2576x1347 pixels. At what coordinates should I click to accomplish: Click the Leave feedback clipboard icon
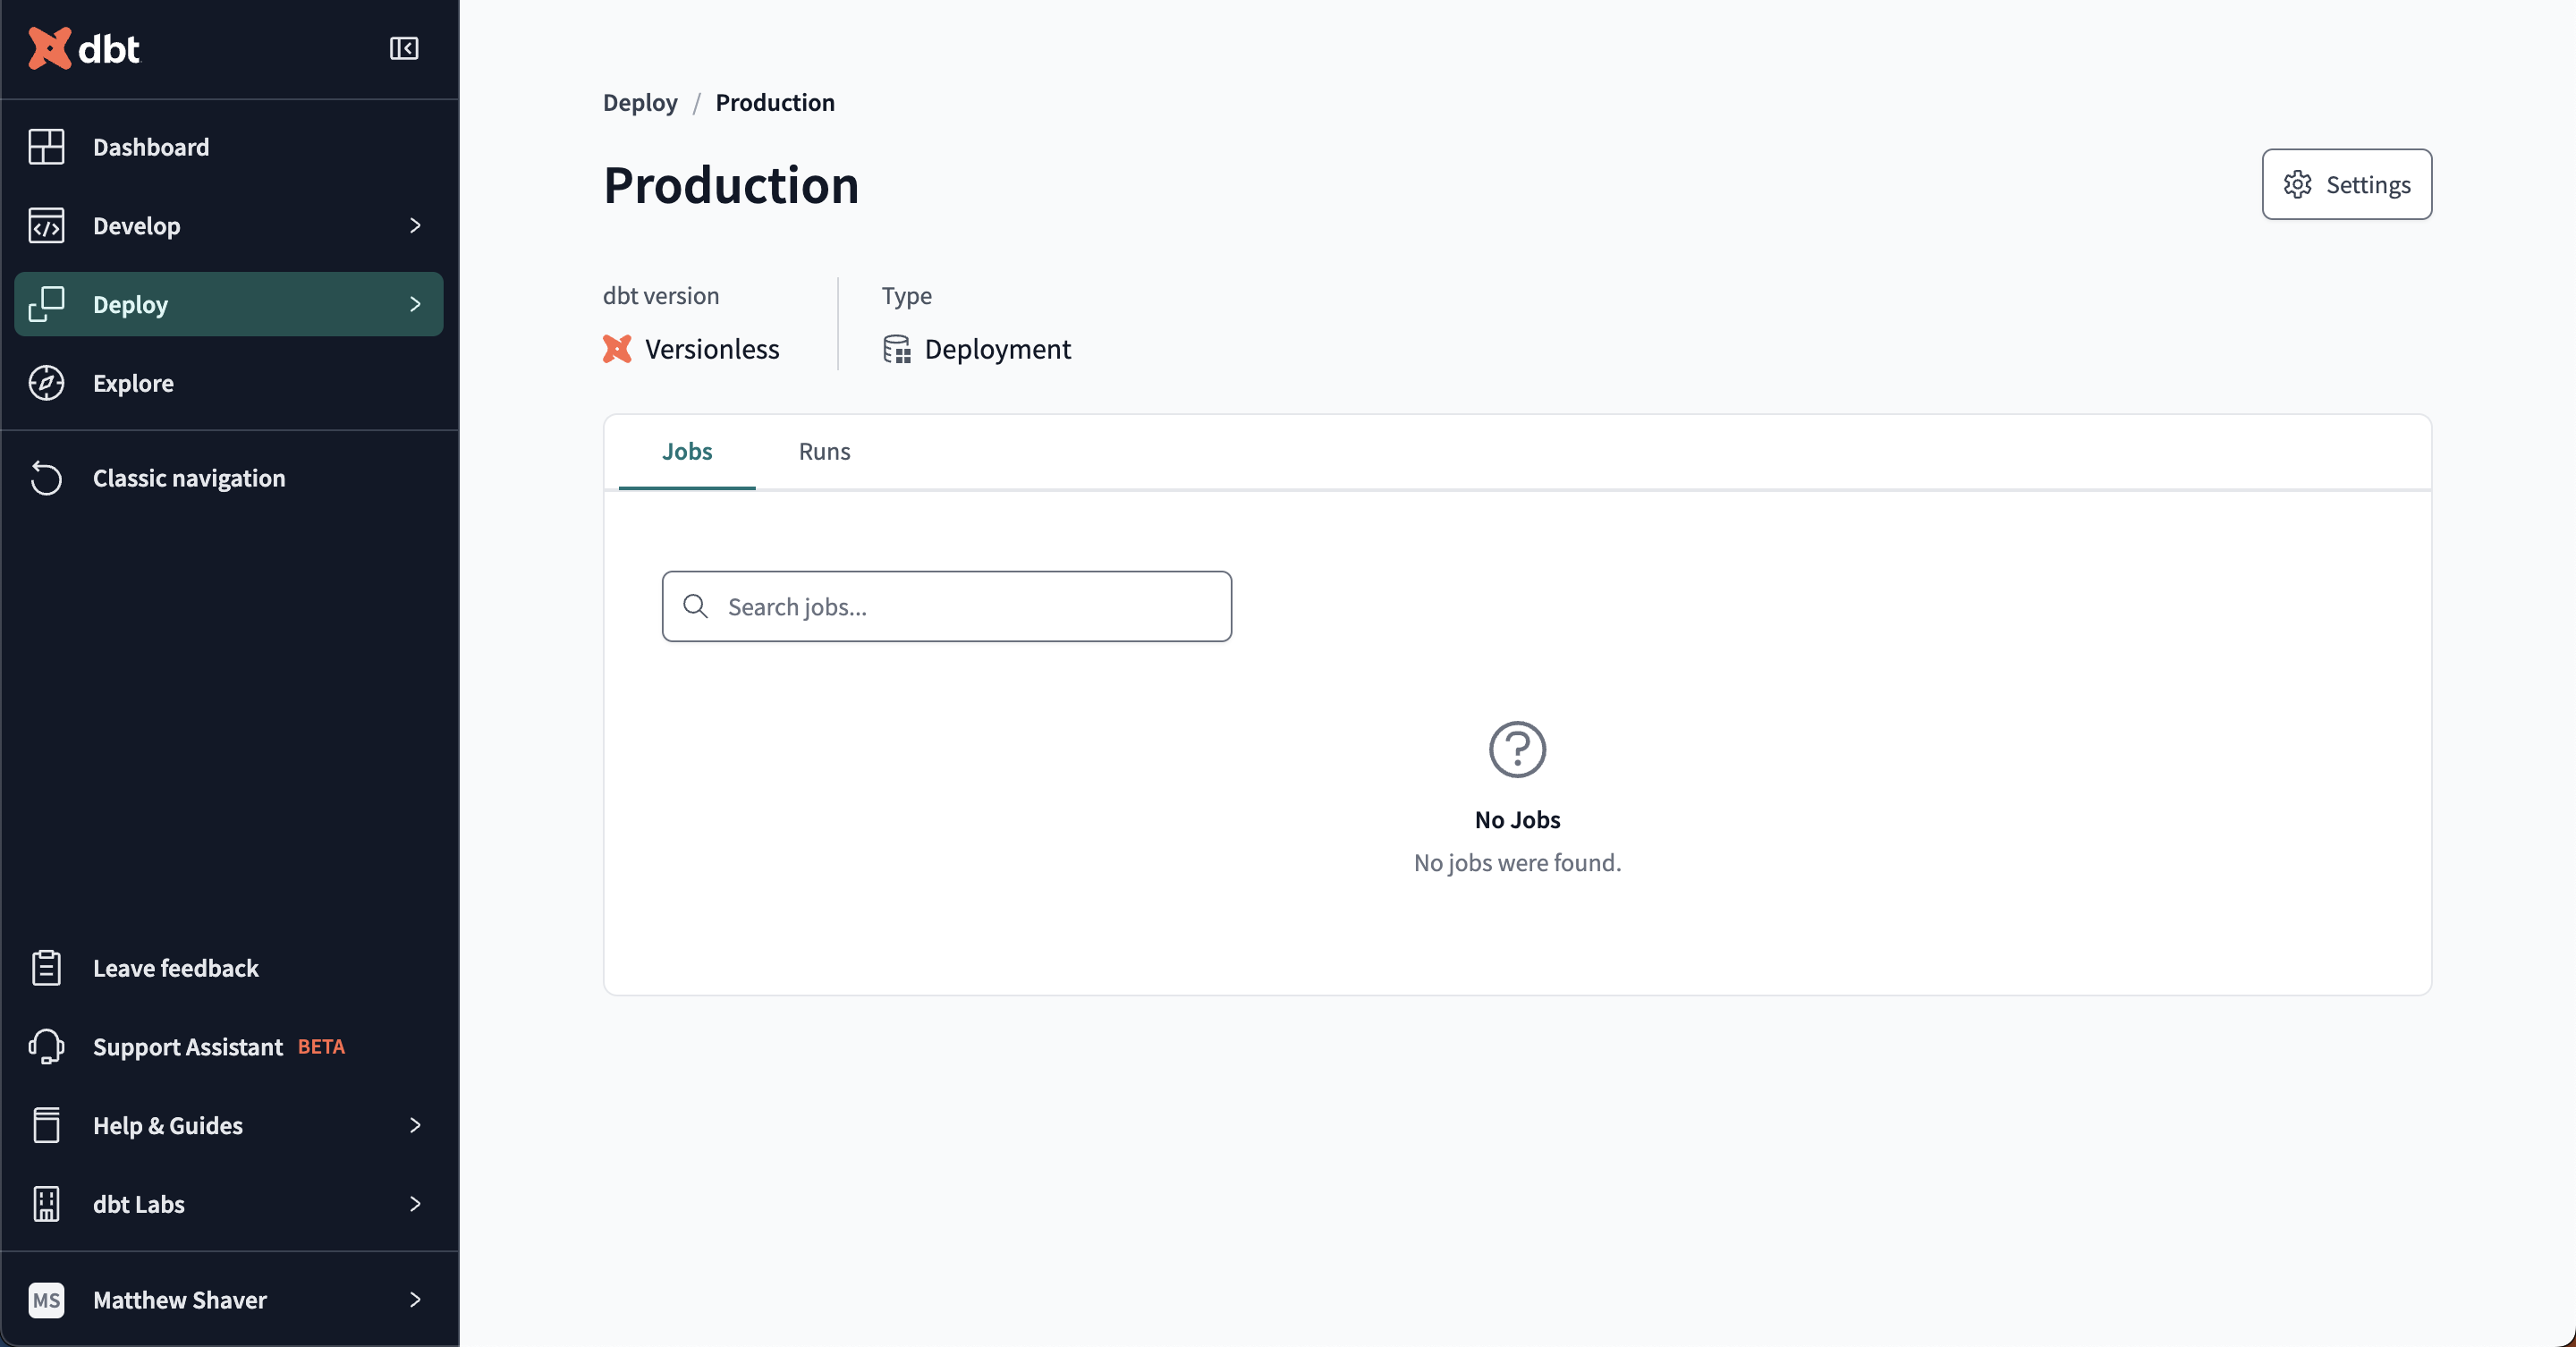pyautogui.click(x=47, y=967)
